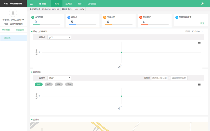Click the 监测总汇 section heading
Viewport: 210px width, 131px height.
point(37,72)
